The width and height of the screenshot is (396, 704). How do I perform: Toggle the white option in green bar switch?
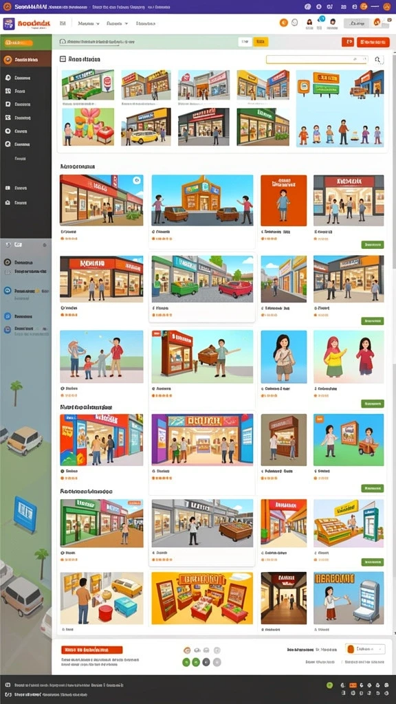click(245, 42)
